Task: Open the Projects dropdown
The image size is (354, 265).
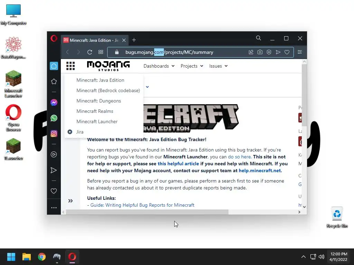Action: pos(192,66)
